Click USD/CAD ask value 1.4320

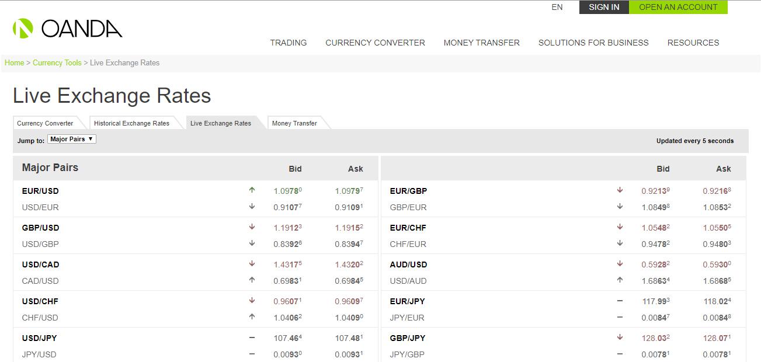pos(349,264)
